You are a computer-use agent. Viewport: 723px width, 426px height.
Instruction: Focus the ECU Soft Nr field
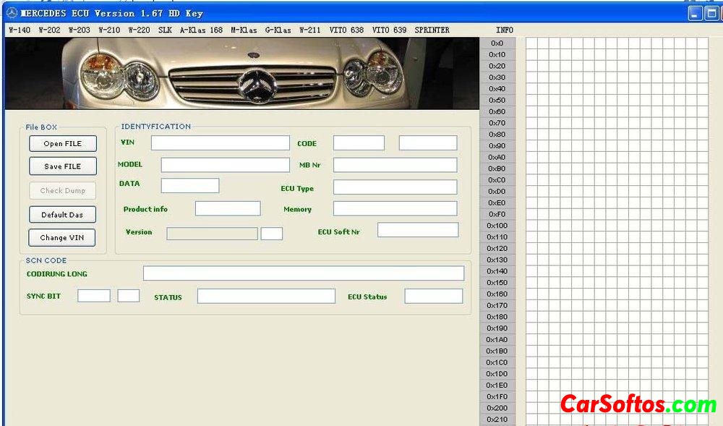(418, 230)
